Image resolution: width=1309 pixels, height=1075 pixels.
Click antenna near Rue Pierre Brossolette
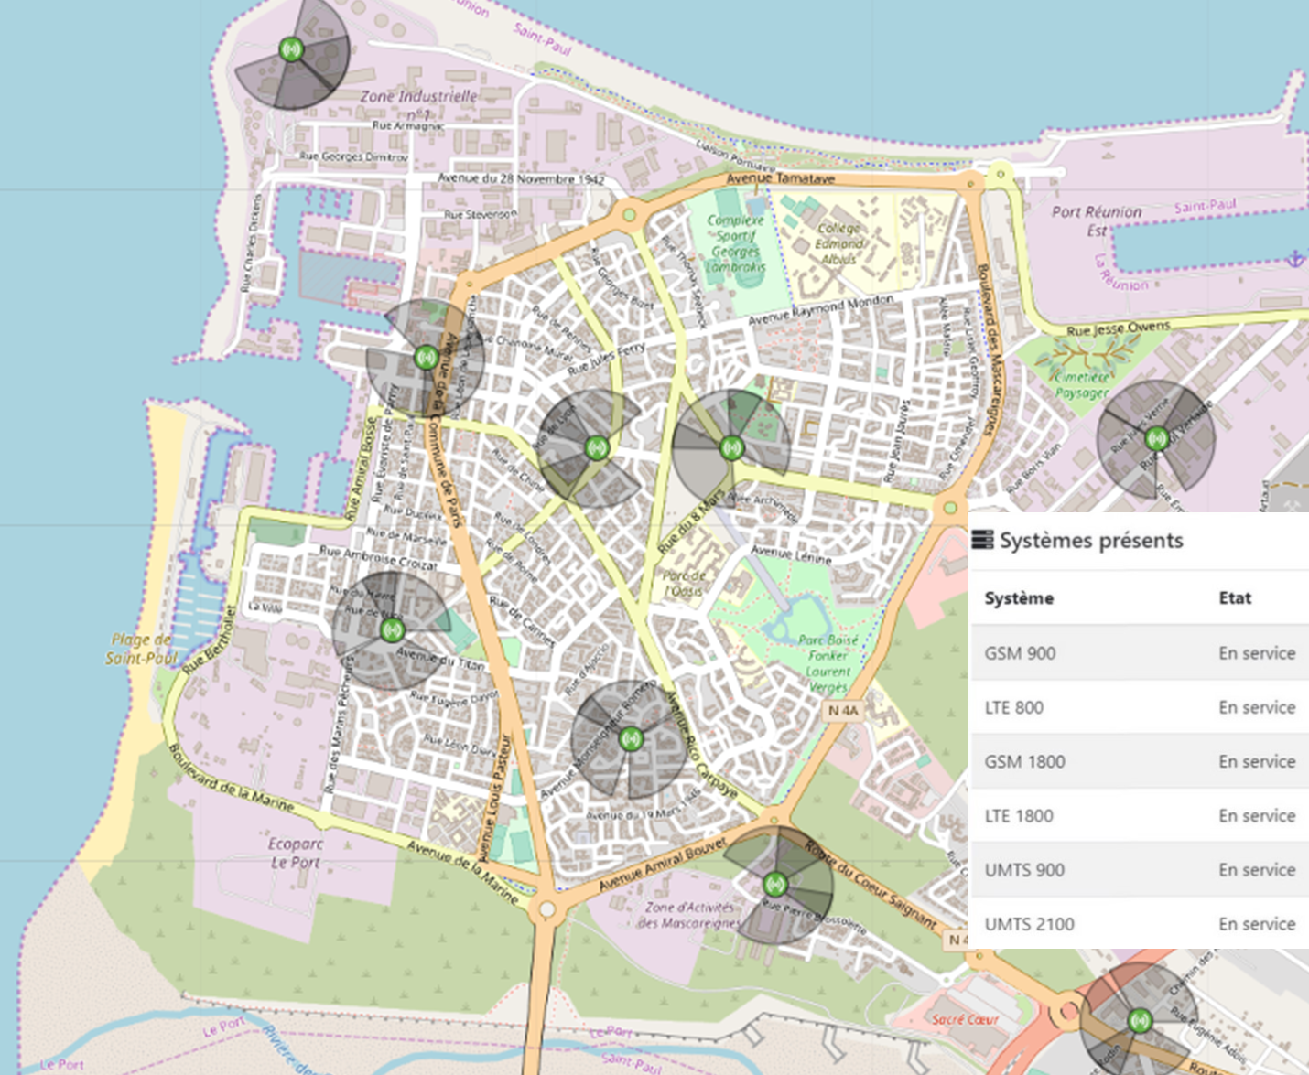click(x=774, y=885)
